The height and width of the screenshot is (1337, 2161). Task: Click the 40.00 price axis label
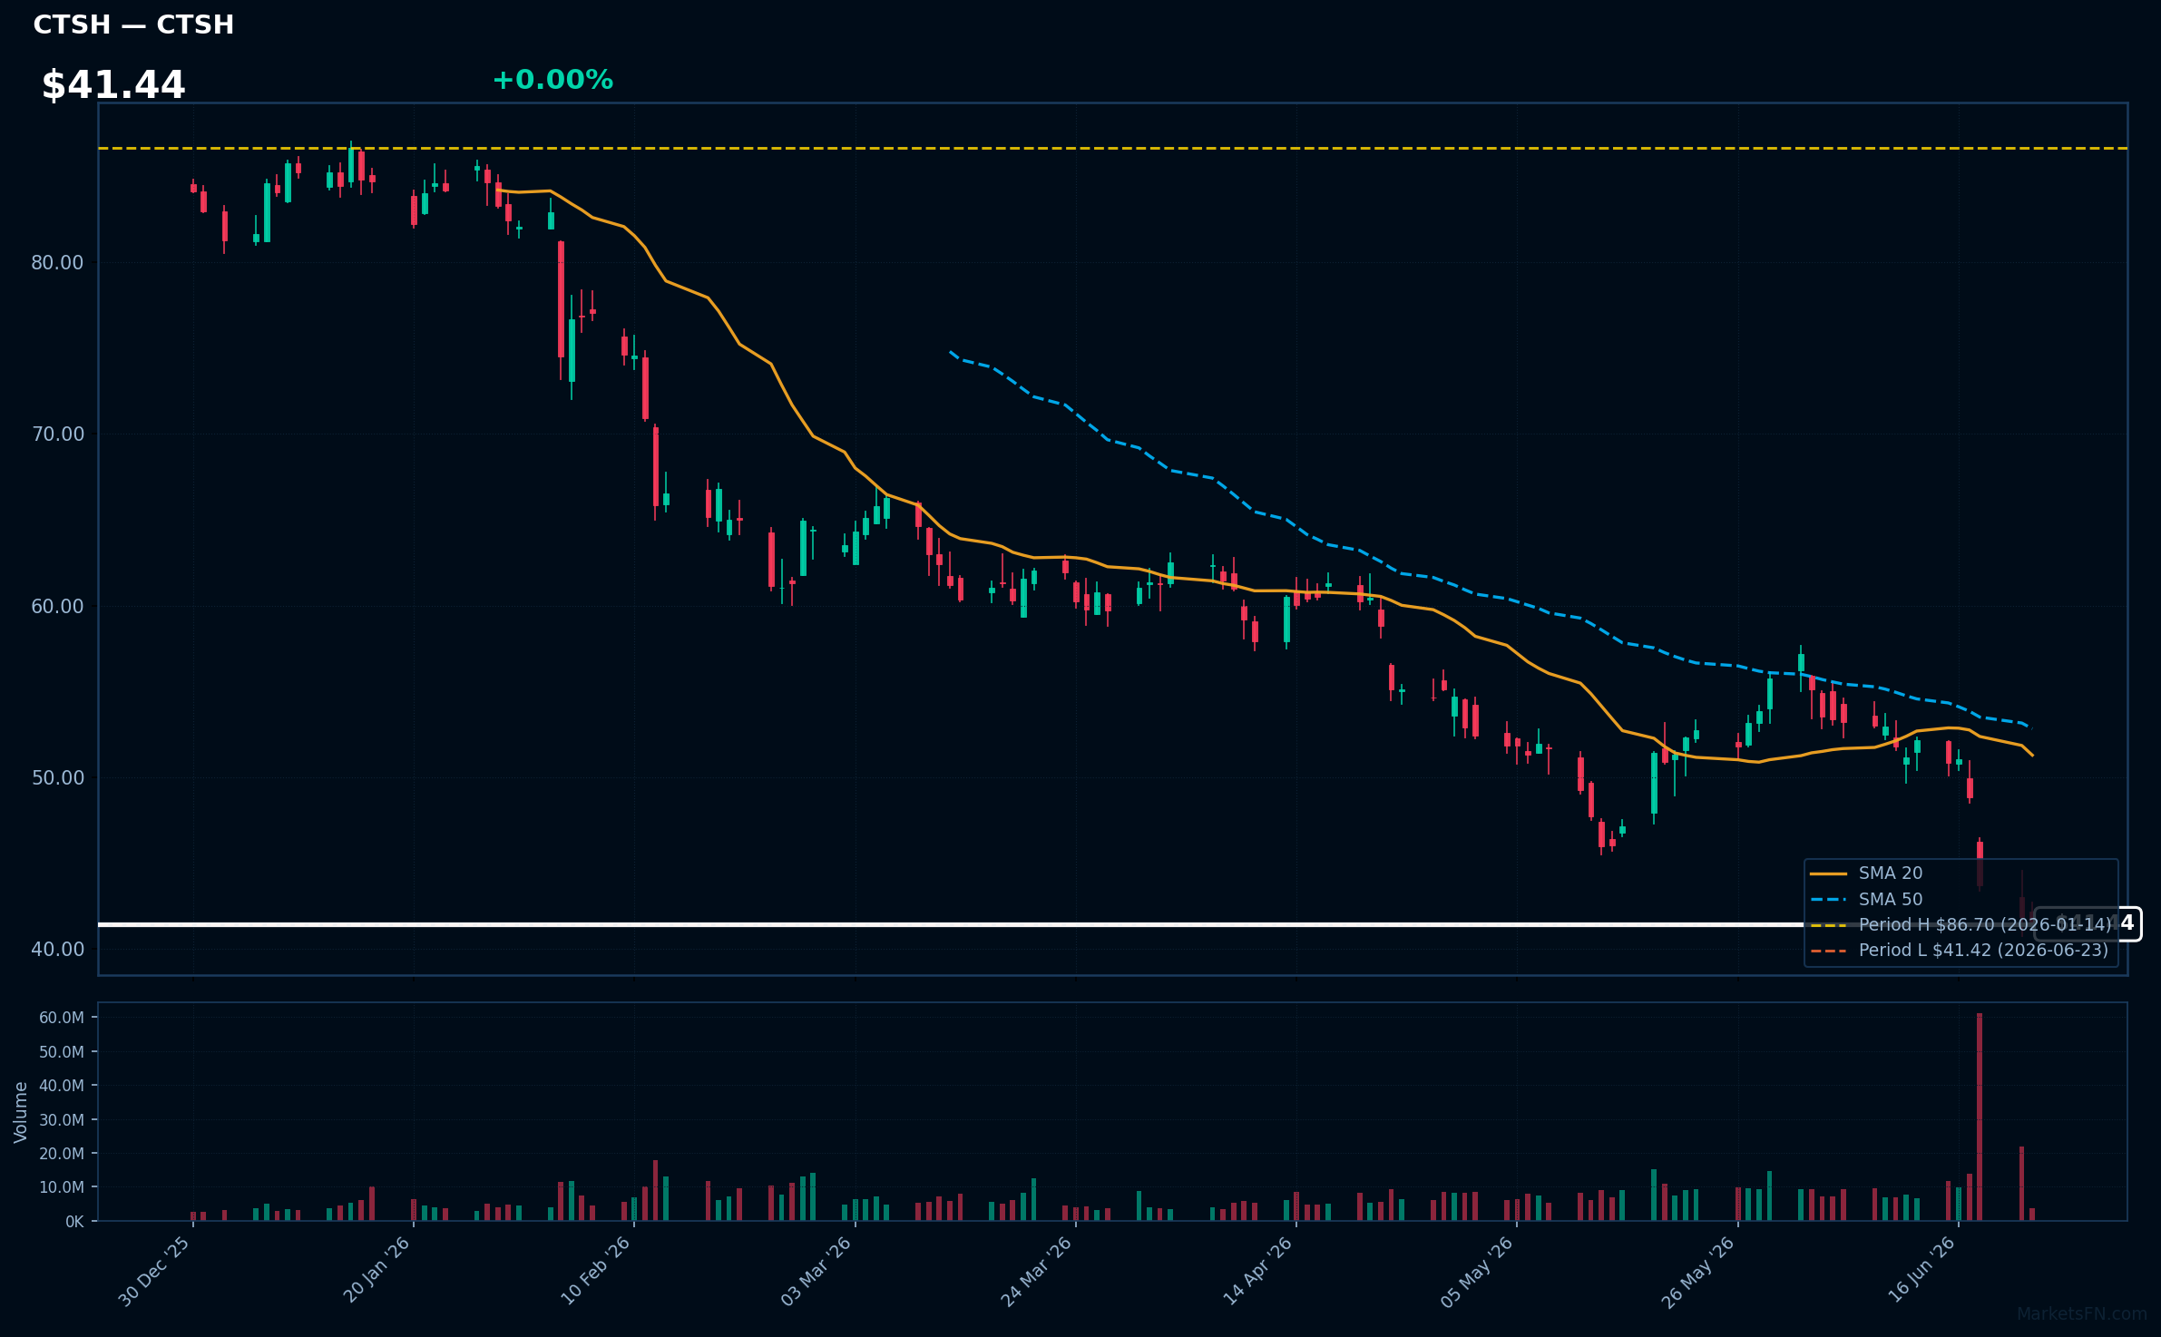57,950
